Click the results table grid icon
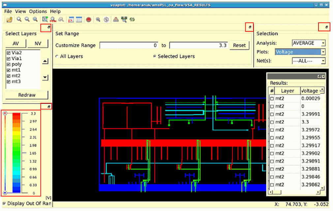This screenshot has height=211, width=333. (79, 20)
